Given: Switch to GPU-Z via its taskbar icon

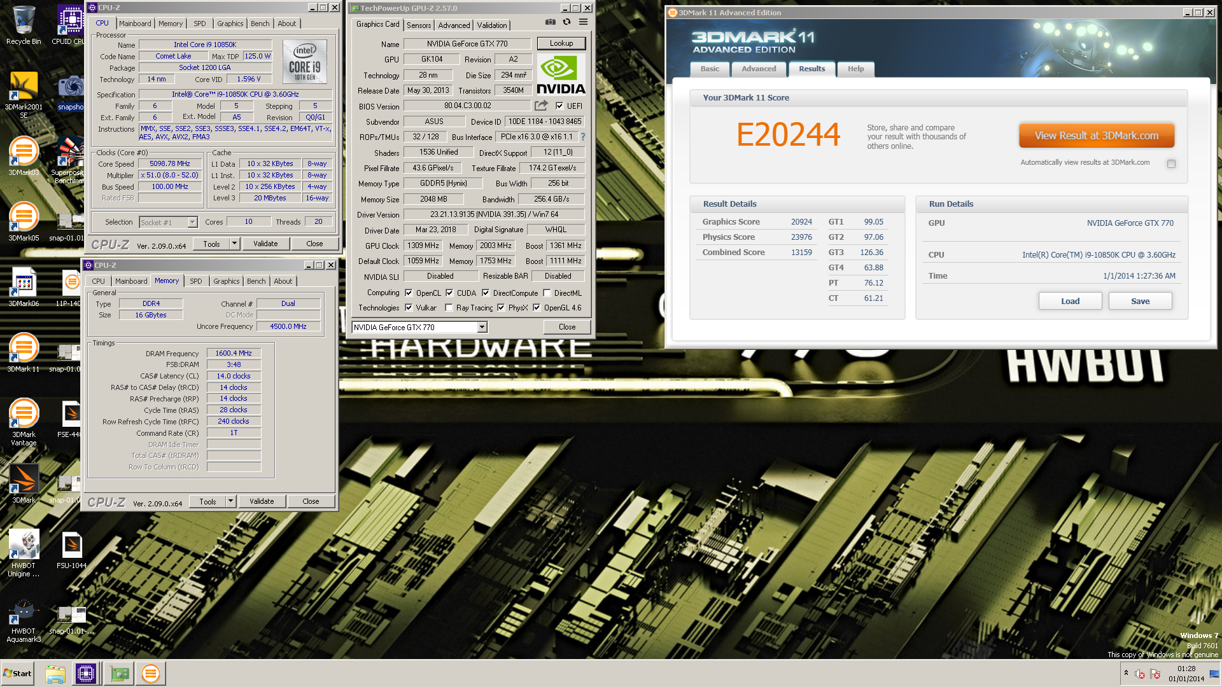Looking at the screenshot, I should tap(119, 674).
